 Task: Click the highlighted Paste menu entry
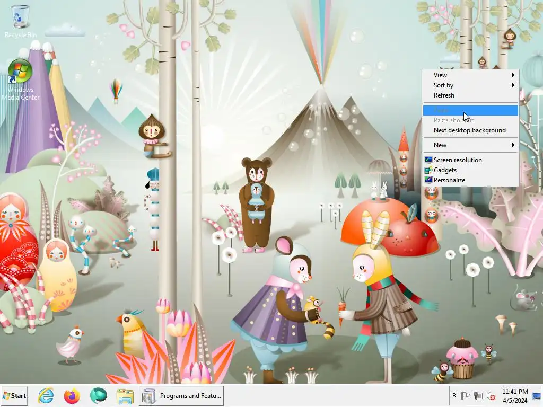[470, 110]
